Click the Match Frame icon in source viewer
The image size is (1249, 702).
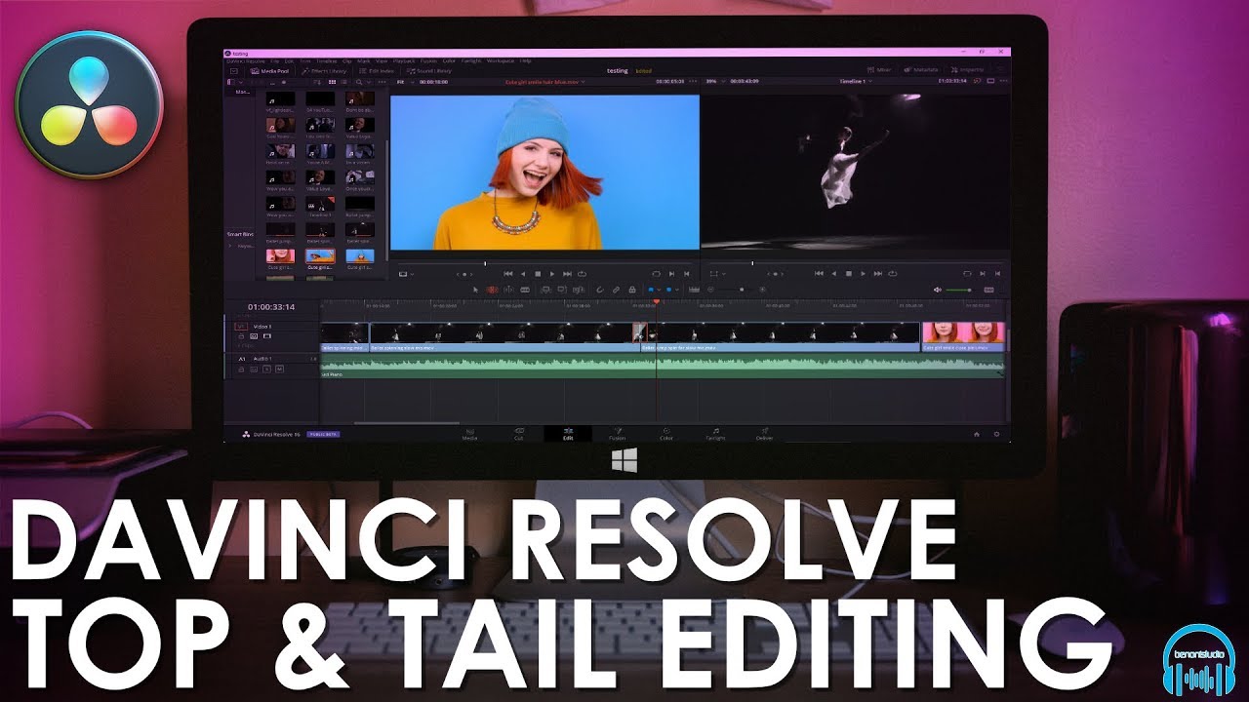coord(656,273)
